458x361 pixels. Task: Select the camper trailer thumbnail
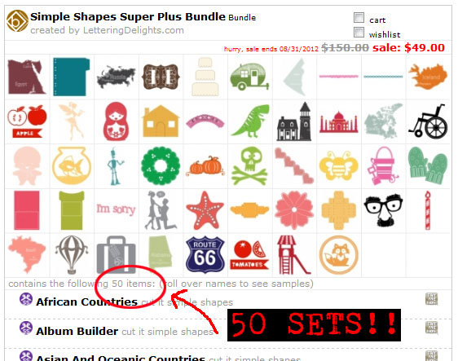(x=249, y=77)
